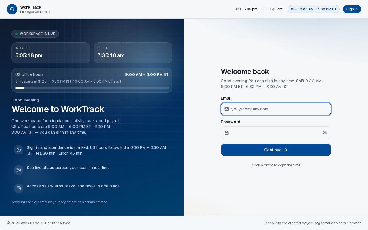368x230 pixels.
Task: Click the wallet icon beside salary slips
Action: pyautogui.click(x=19, y=188)
